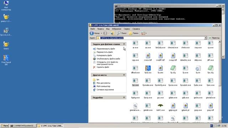Open the Вид menu
Image resolution: width=228 pixels, height=128 pixels.
(108, 29)
